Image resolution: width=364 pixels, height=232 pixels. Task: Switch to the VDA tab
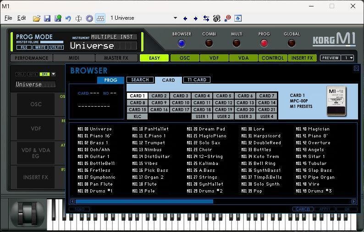click(x=243, y=58)
